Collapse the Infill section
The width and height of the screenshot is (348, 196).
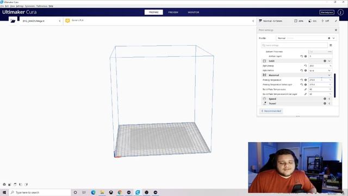330,61
